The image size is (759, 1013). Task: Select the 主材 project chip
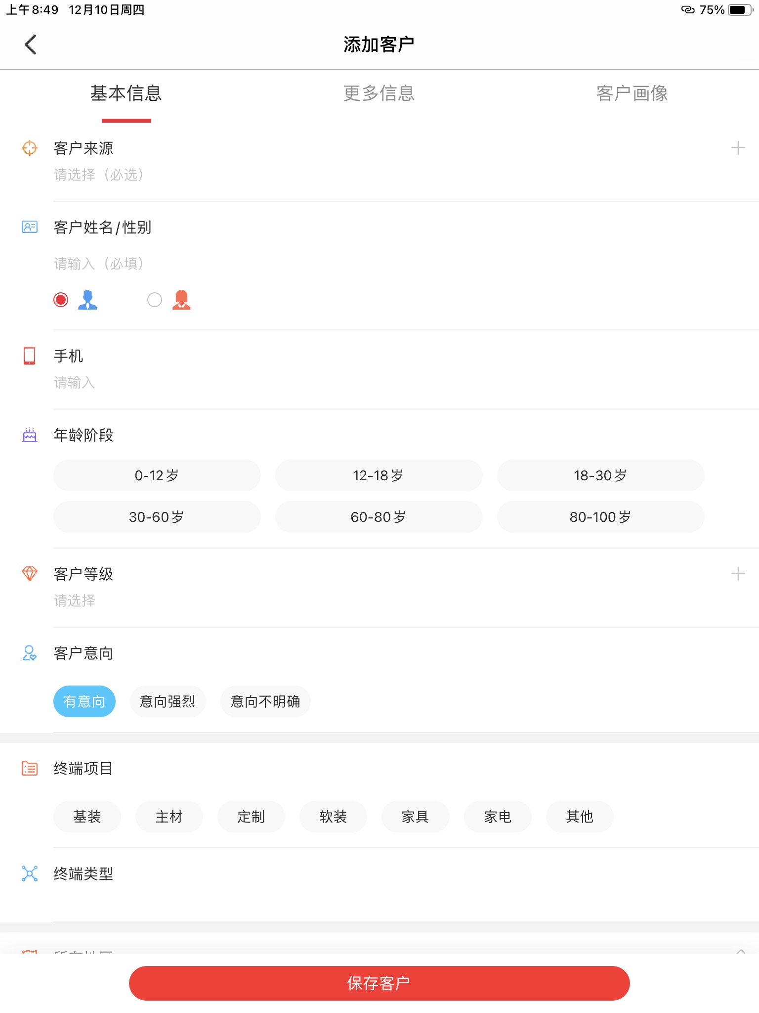click(169, 817)
